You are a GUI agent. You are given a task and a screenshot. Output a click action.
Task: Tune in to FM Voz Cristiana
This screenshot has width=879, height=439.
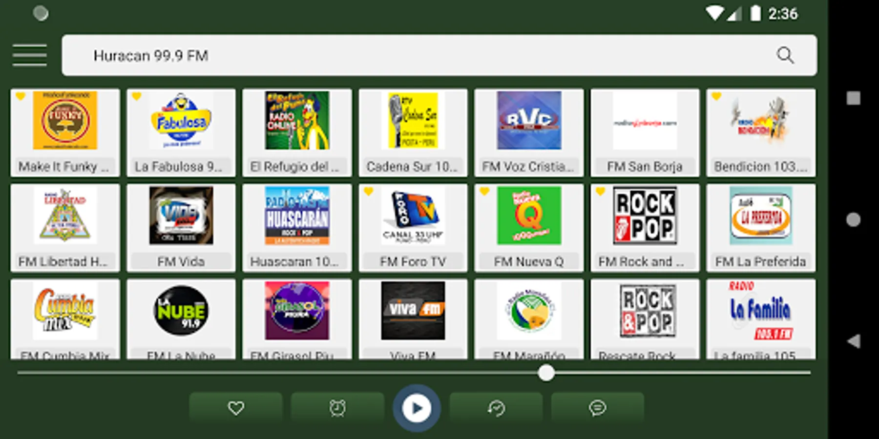click(x=529, y=133)
